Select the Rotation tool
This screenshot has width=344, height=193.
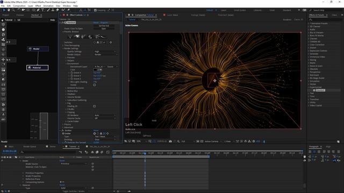[19, 10]
